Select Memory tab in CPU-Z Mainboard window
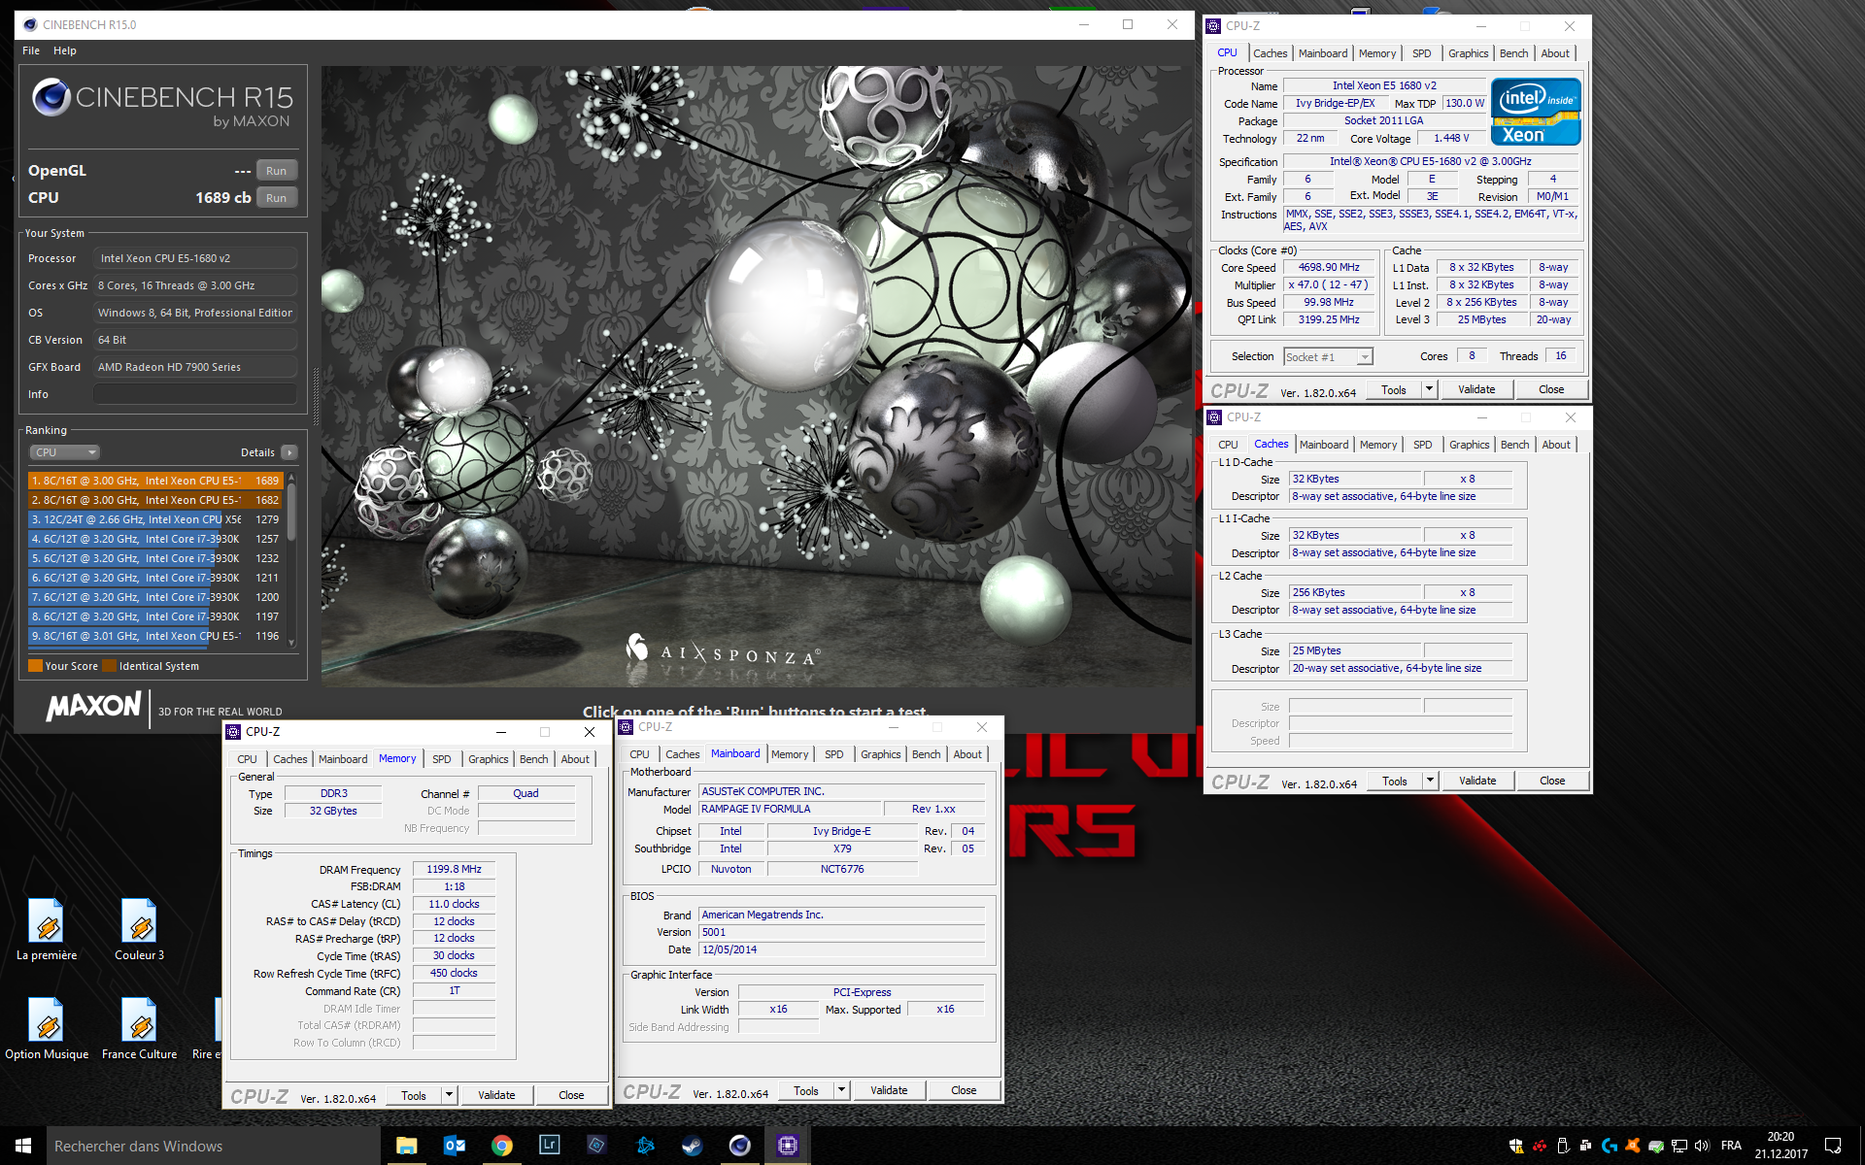The width and height of the screenshot is (1865, 1165). [x=790, y=754]
